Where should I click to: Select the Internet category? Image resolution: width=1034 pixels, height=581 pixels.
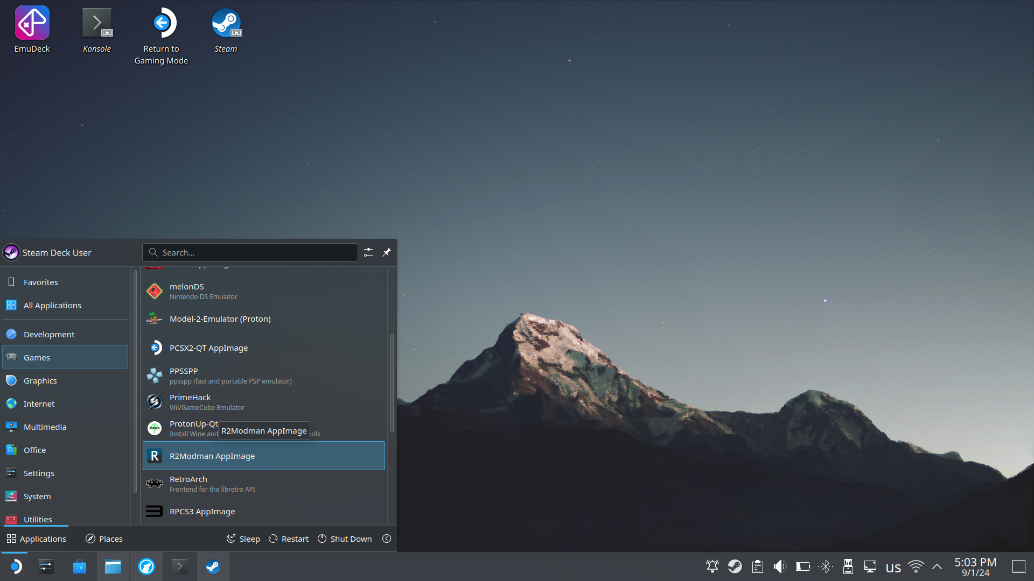[65, 403]
